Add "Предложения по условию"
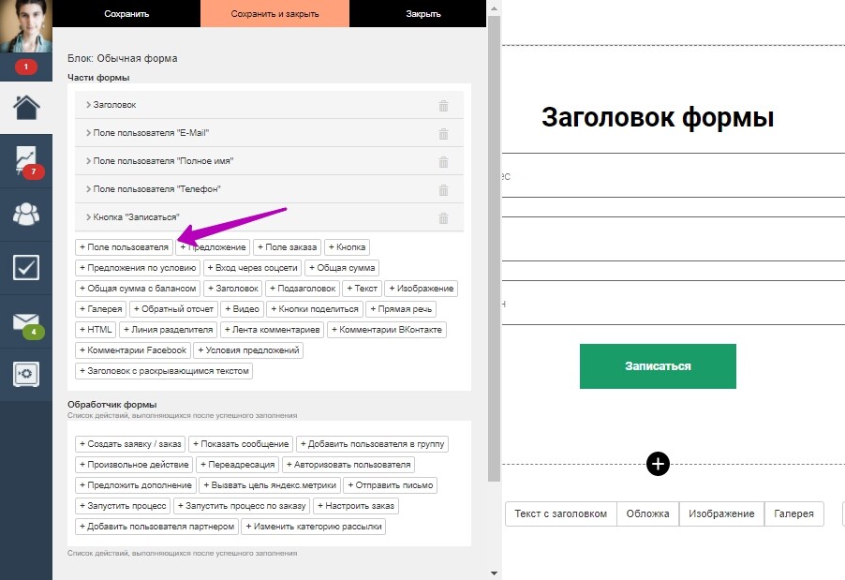845x580 pixels. click(x=138, y=267)
